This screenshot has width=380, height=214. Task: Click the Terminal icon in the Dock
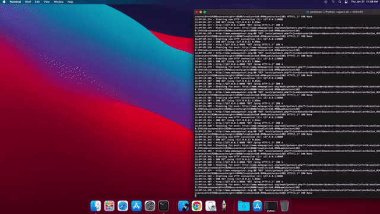click(x=164, y=206)
